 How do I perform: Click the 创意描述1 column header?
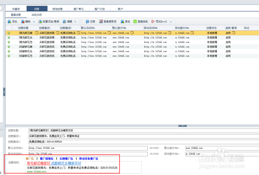pyautogui.click(x=49, y=28)
